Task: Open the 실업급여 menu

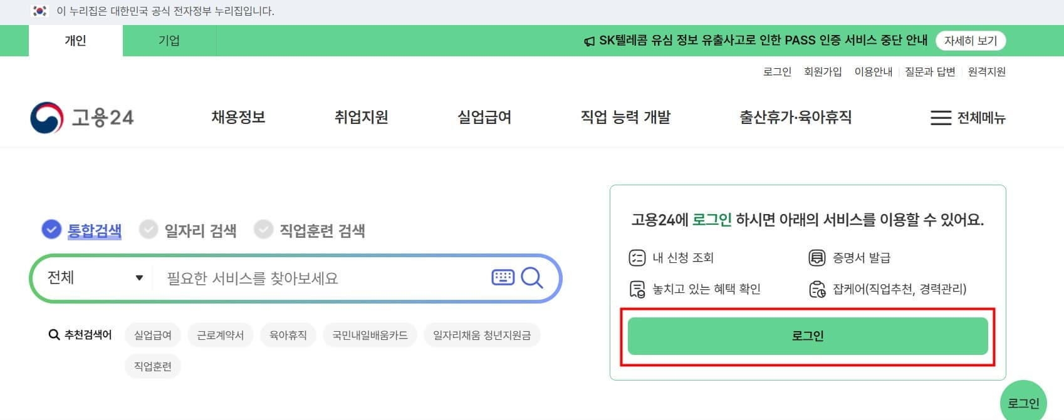Action: [484, 118]
